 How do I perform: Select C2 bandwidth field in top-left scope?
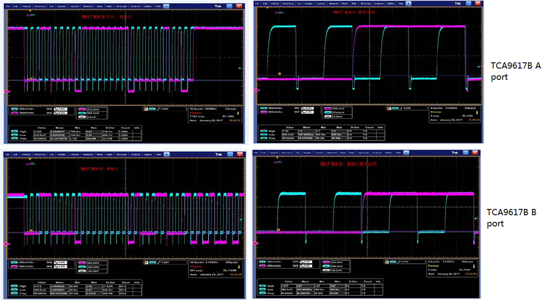(x=60, y=113)
